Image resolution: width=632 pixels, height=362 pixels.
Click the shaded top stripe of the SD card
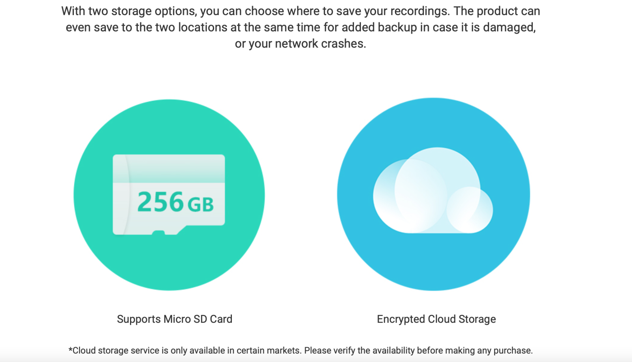point(169,168)
